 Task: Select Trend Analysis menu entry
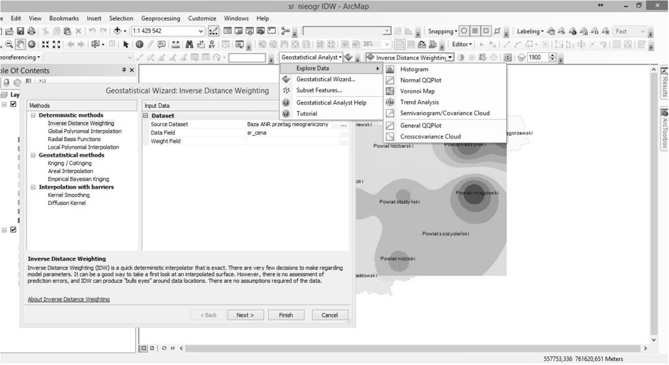445,103
